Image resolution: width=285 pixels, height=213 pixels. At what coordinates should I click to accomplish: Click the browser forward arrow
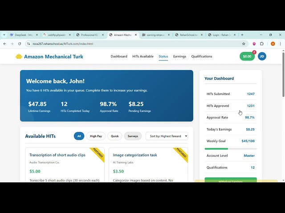12,43
